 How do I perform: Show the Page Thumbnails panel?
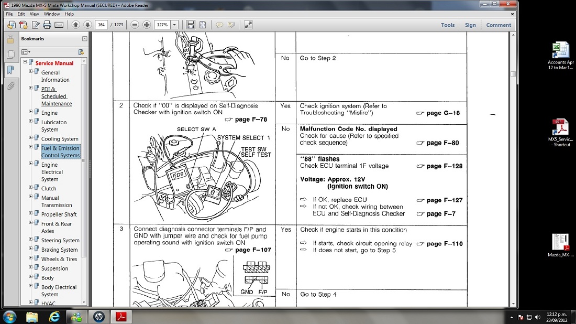[x=10, y=55]
